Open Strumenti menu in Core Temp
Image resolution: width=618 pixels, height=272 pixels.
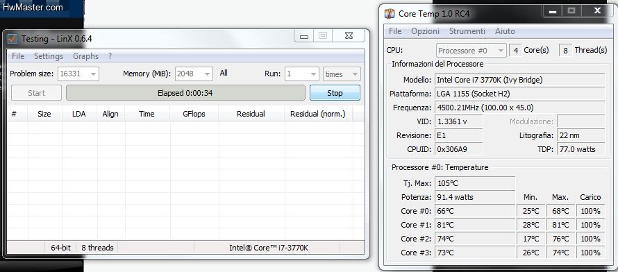pyautogui.click(x=467, y=31)
